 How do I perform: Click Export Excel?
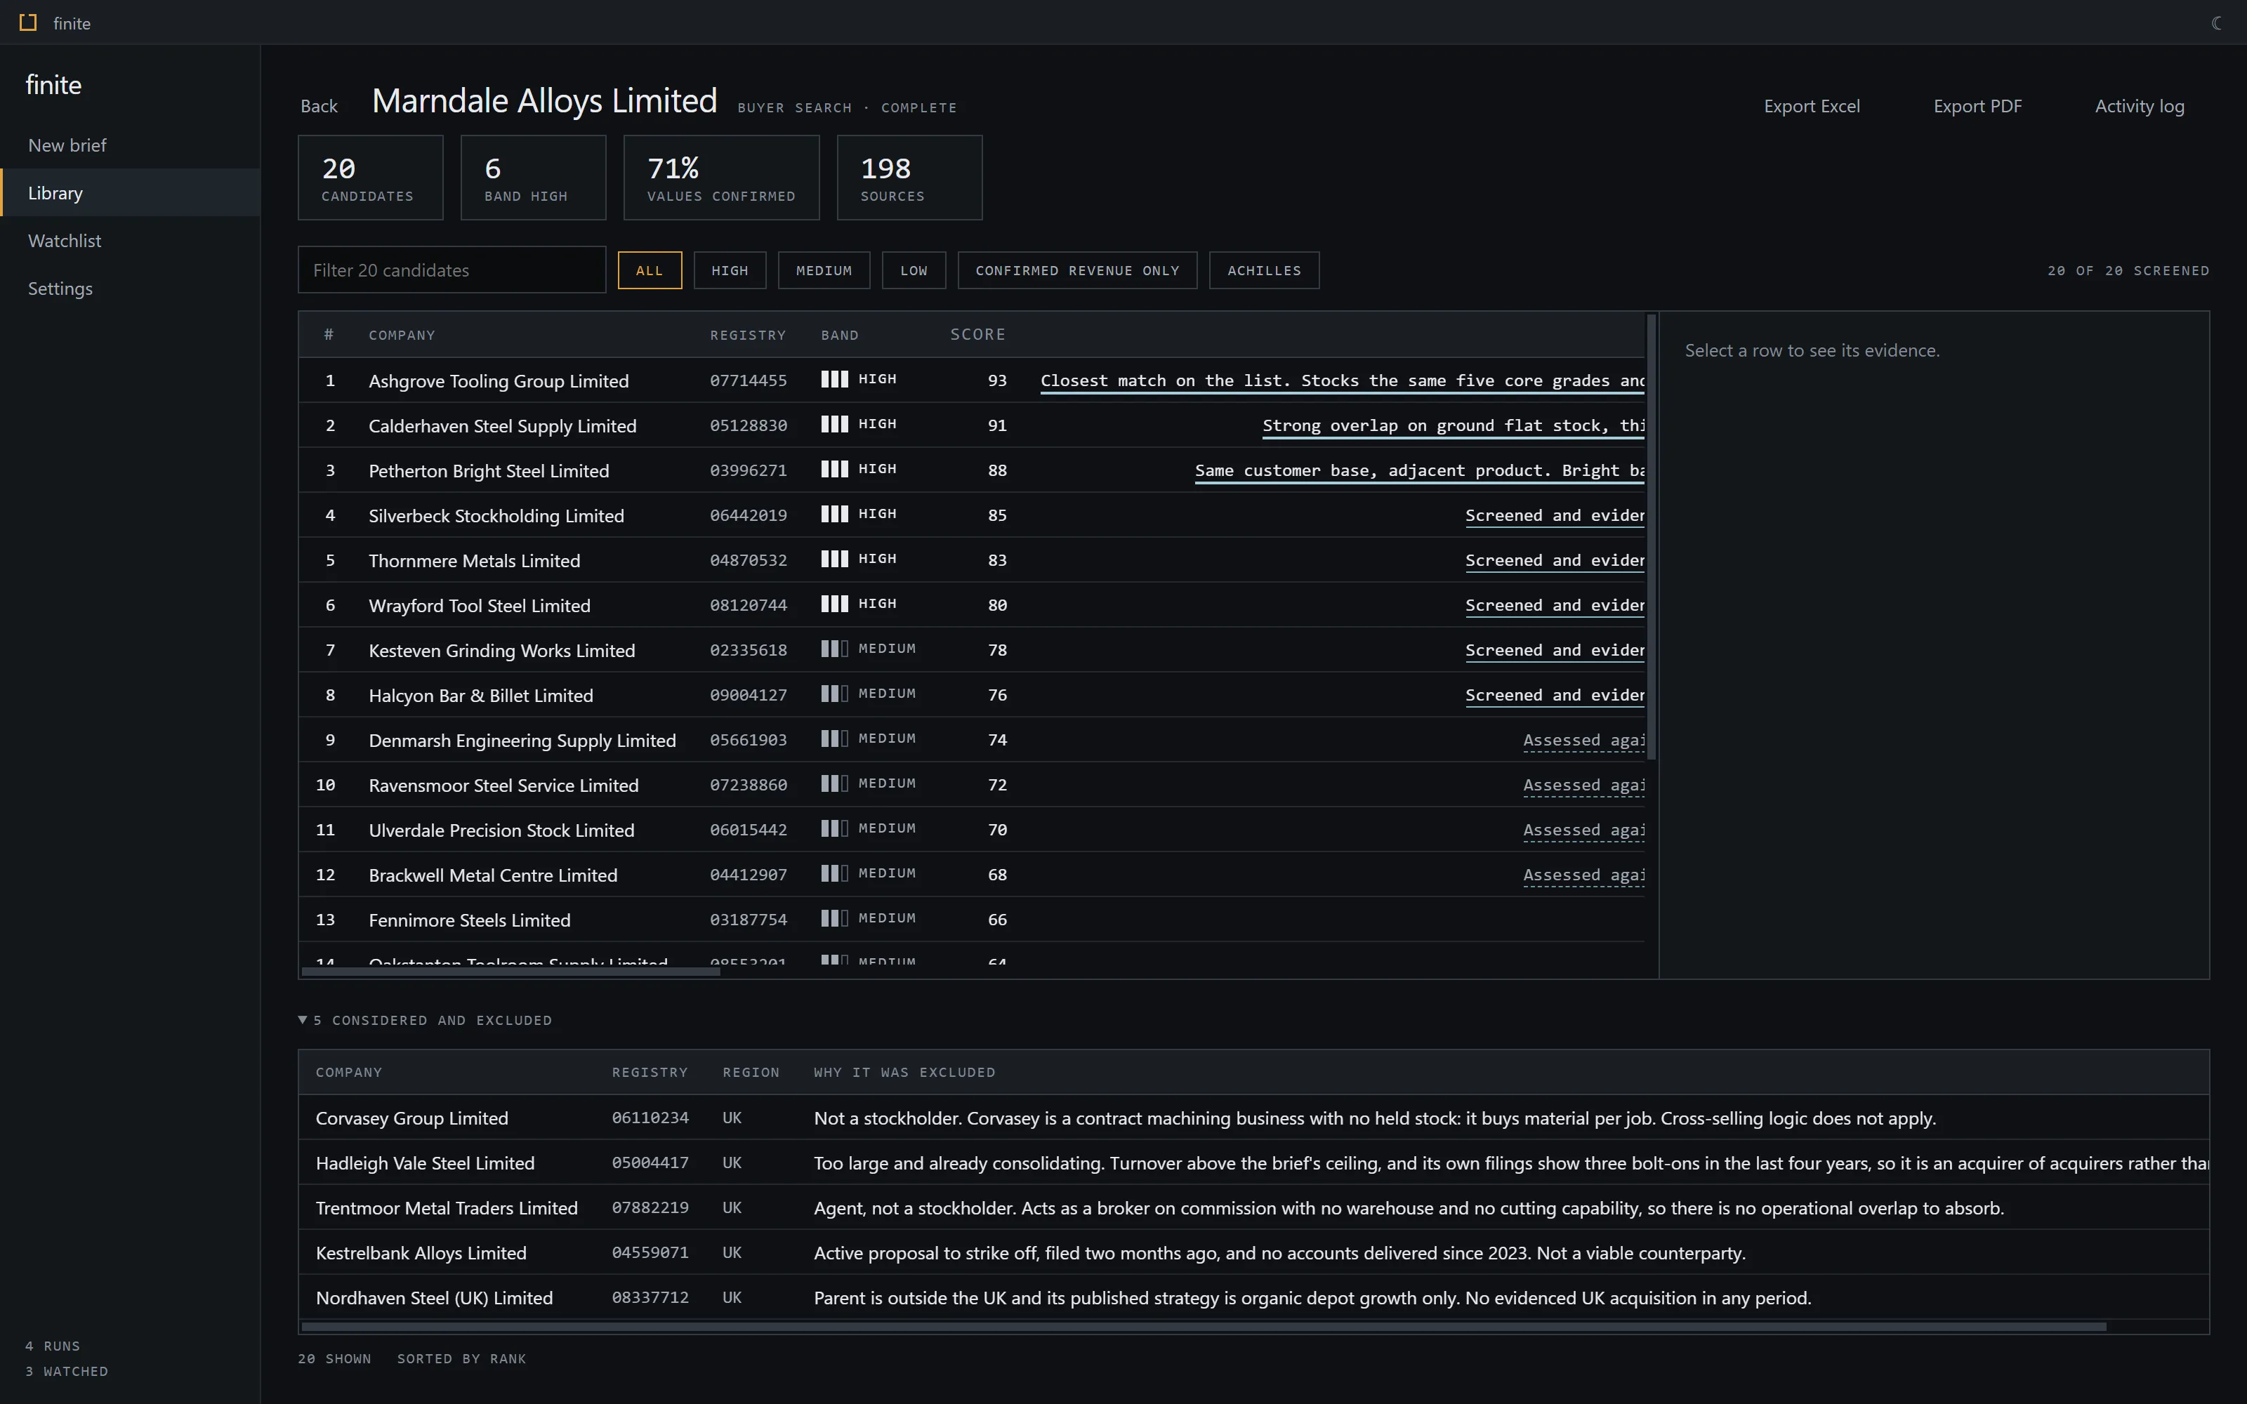pyautogui.click(x=1812, y=106)
